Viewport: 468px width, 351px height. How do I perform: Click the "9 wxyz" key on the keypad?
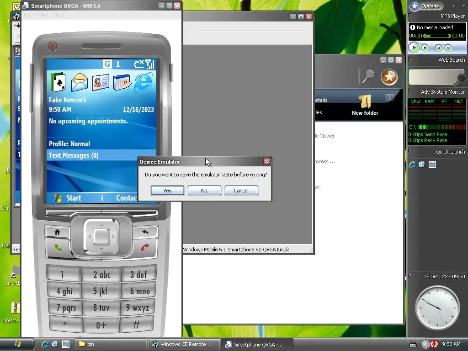(x=138, y=308)
